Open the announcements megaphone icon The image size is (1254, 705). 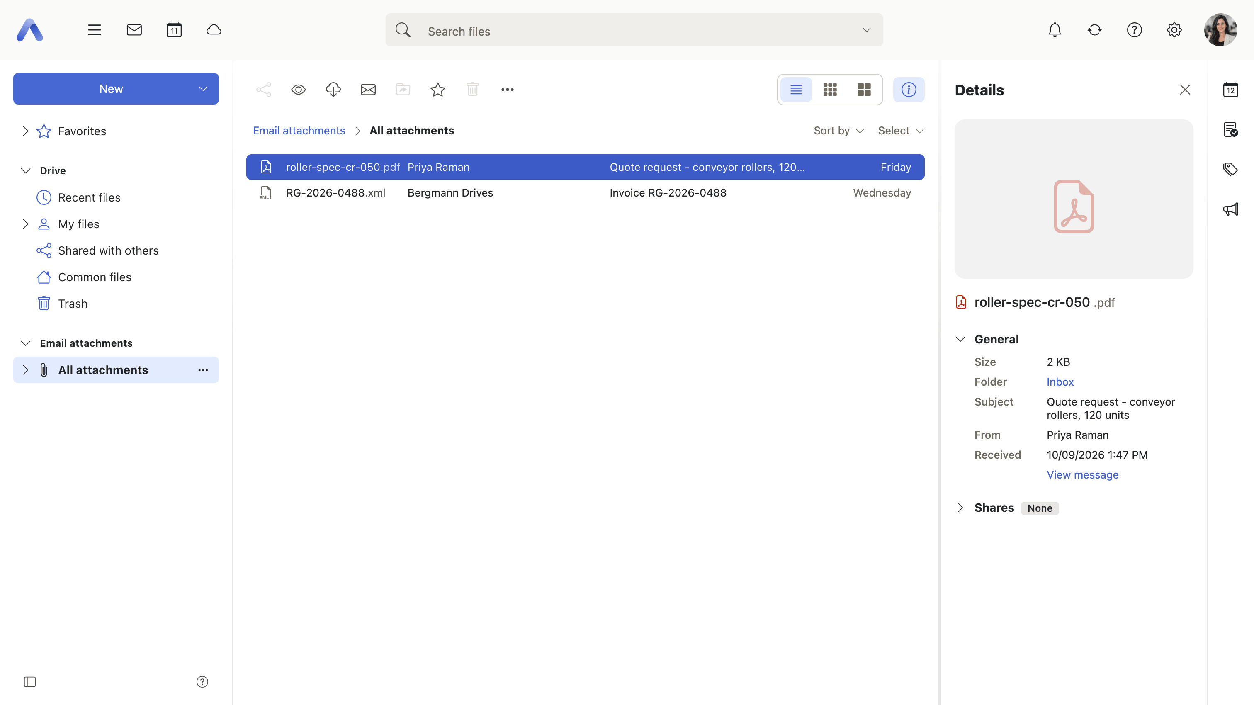(1230, 209)
